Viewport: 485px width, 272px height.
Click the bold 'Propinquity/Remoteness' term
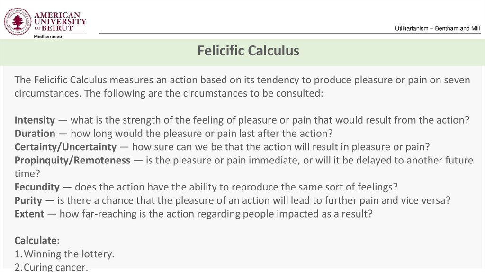[72, 160]
